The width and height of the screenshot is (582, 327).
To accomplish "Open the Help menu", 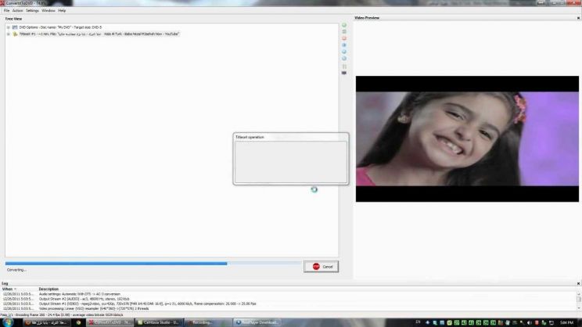I will tap(62, 11).
